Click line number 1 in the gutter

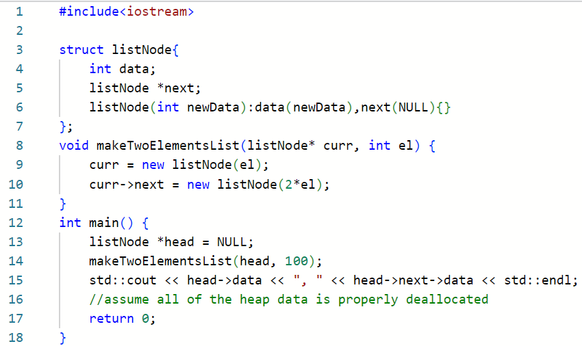point(18,12)
